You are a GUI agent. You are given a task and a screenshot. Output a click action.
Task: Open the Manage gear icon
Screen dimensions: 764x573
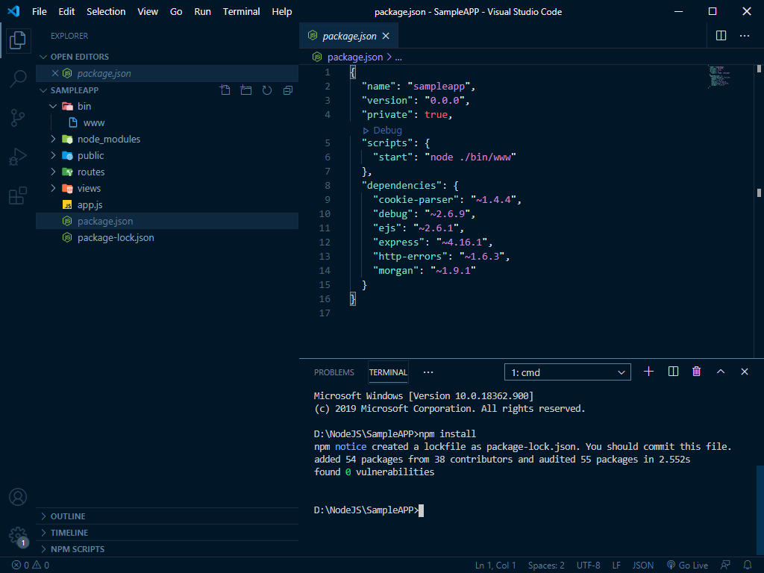pyautogui.click(x=18, y=536)
